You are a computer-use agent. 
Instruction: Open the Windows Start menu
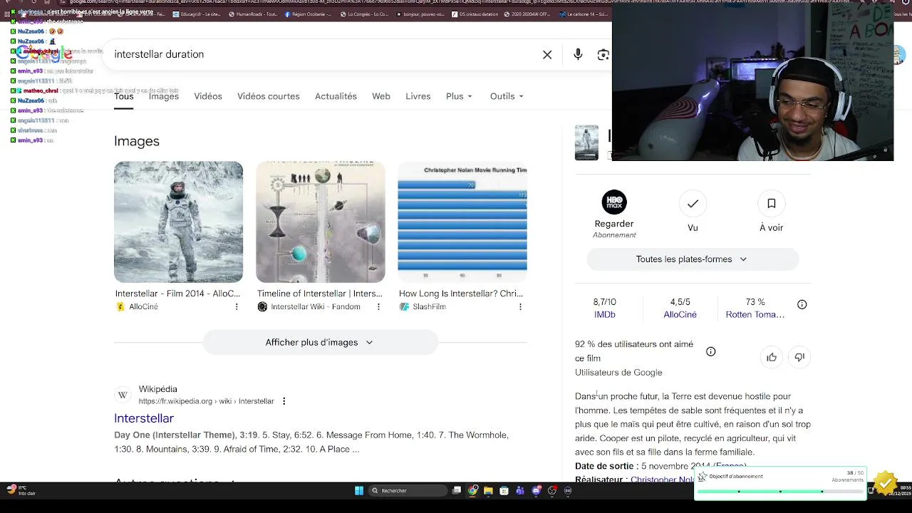tap(359, 490)
